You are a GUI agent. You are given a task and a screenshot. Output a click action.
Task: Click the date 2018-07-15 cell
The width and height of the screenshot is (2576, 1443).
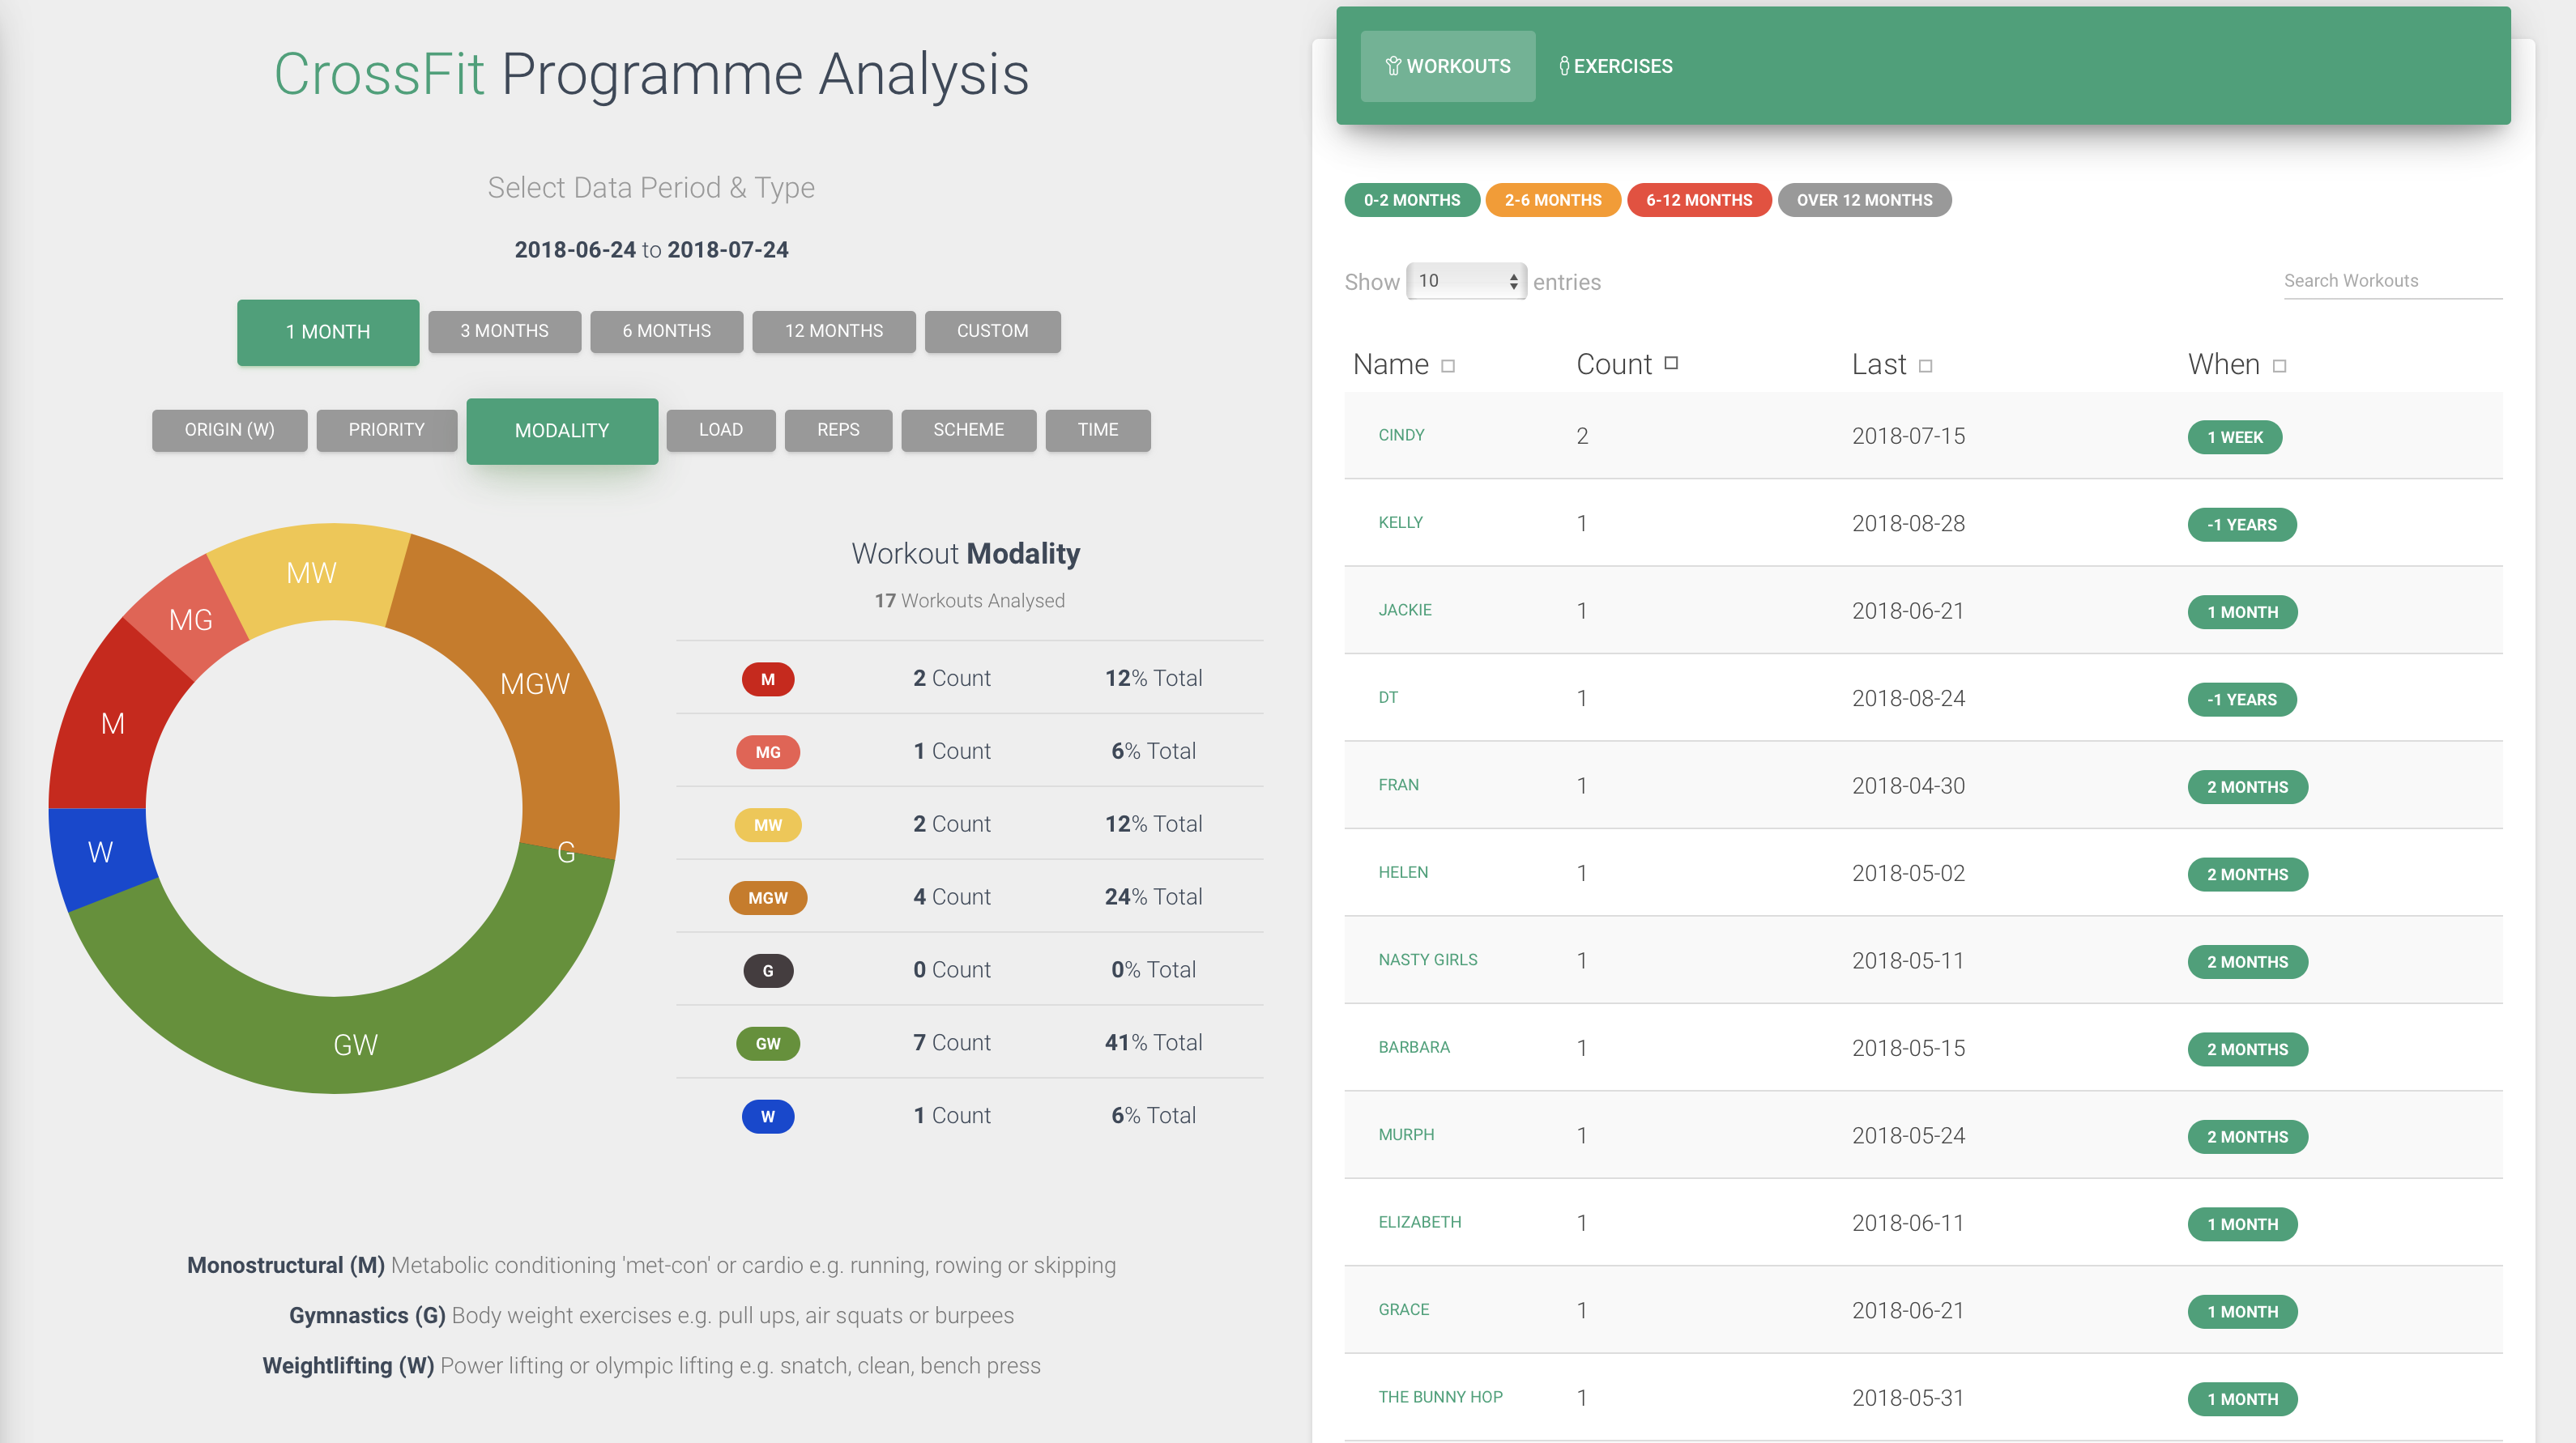(1908, 436)
